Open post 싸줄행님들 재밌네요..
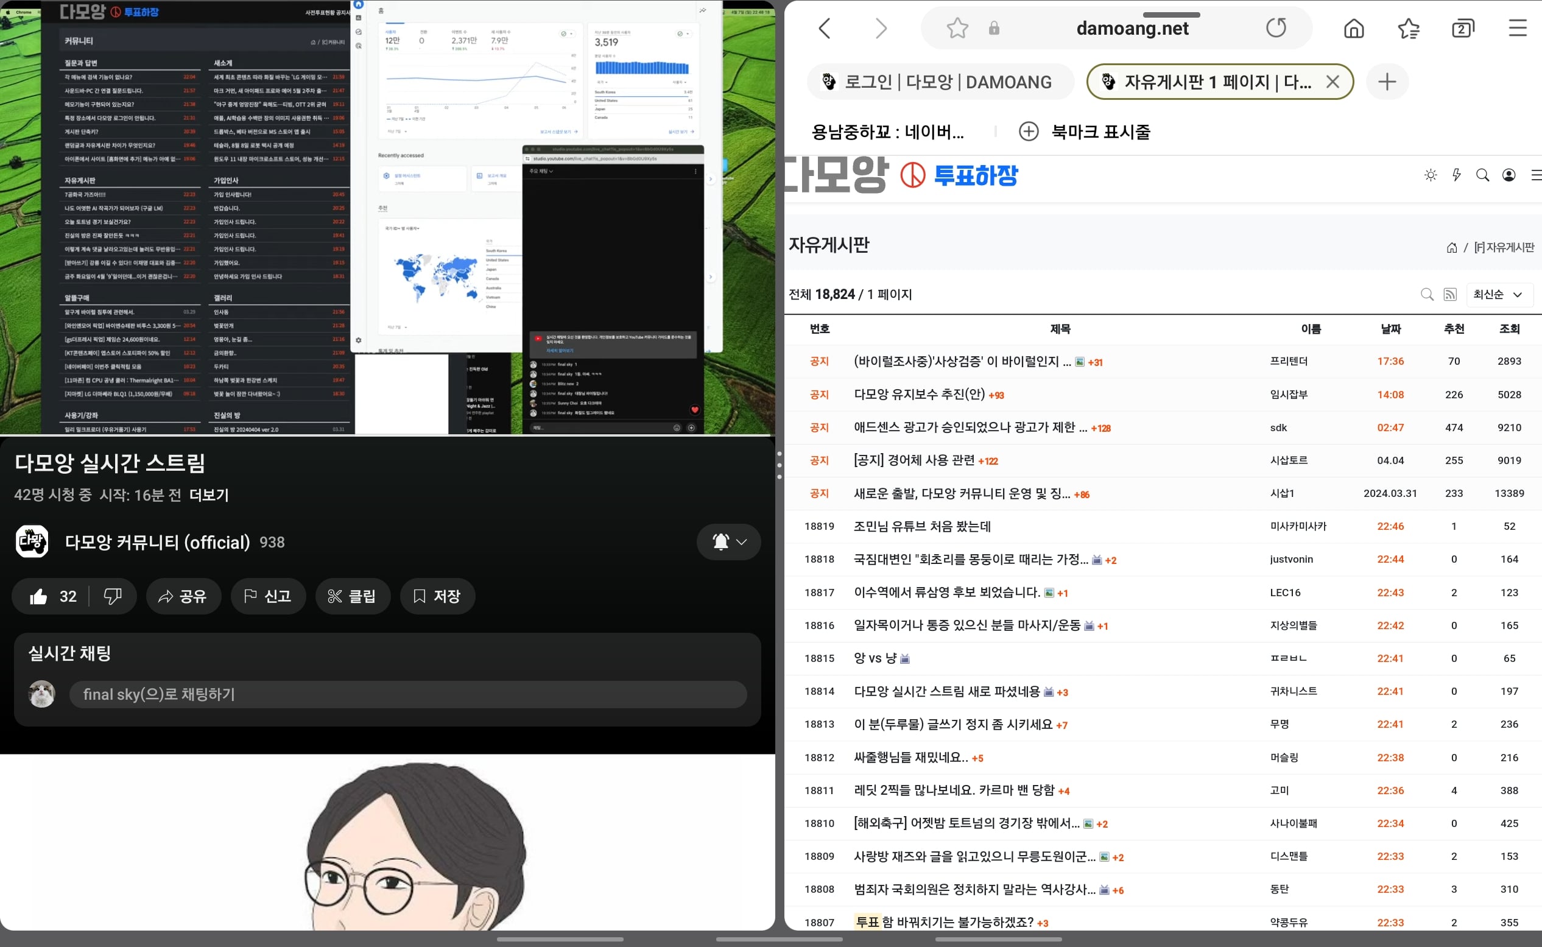1542x947 pixels. 910,757
